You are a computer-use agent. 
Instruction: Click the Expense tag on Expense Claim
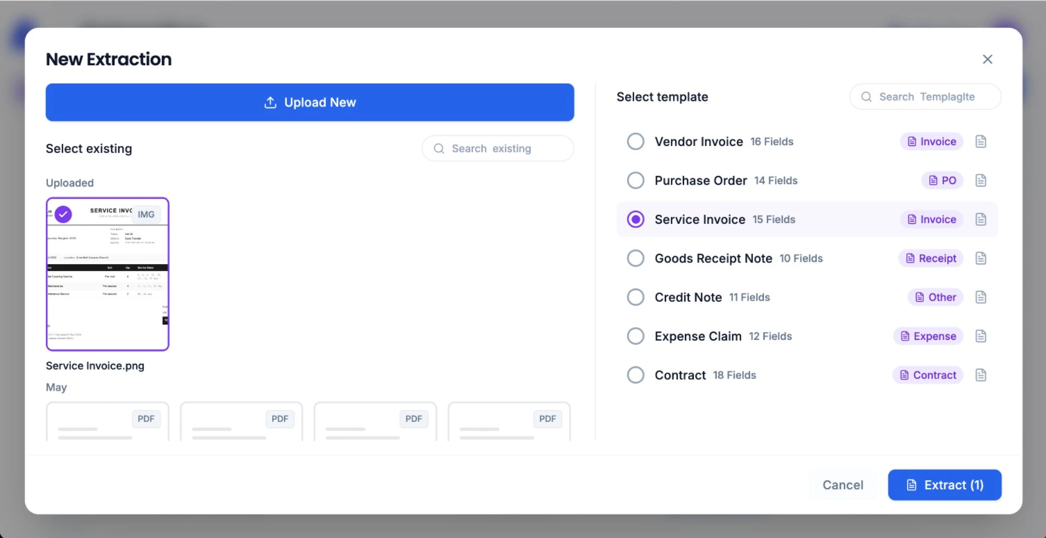(928, 336)
